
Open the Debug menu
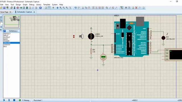32,5
